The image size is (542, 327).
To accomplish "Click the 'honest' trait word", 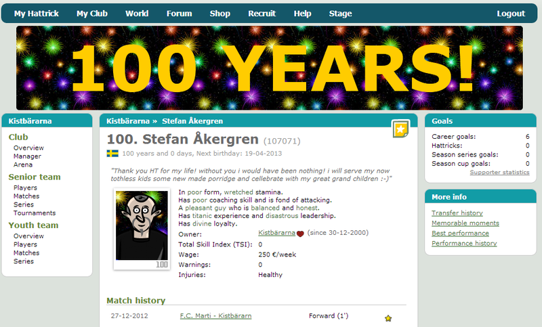I will coord(307,208).
